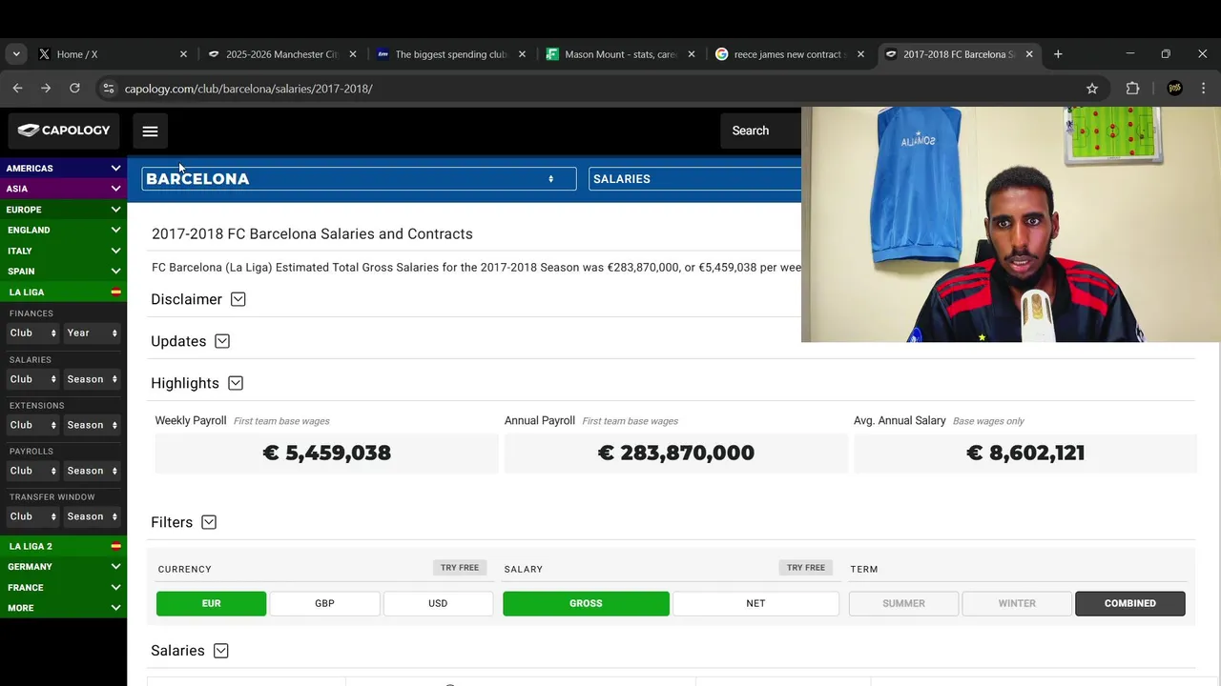Open the browser extensions puzzle icon
The height and width of the screenshot is (686, 1221).
(1132, 89)
